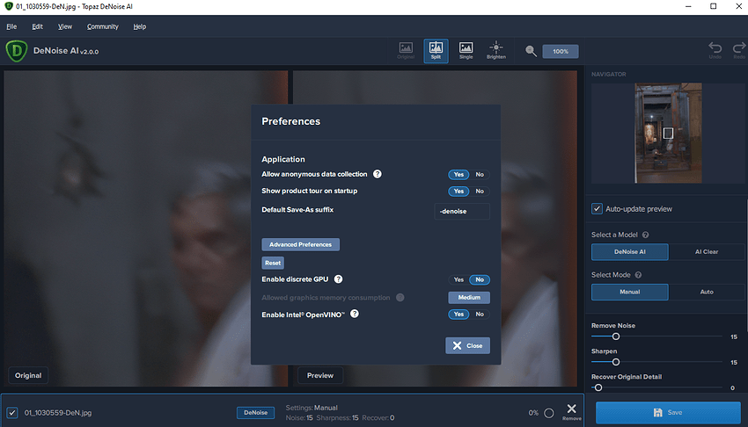Open help icon for Intel OpenVINO
The width and height of the screenshot is (748, 427).
355,314
